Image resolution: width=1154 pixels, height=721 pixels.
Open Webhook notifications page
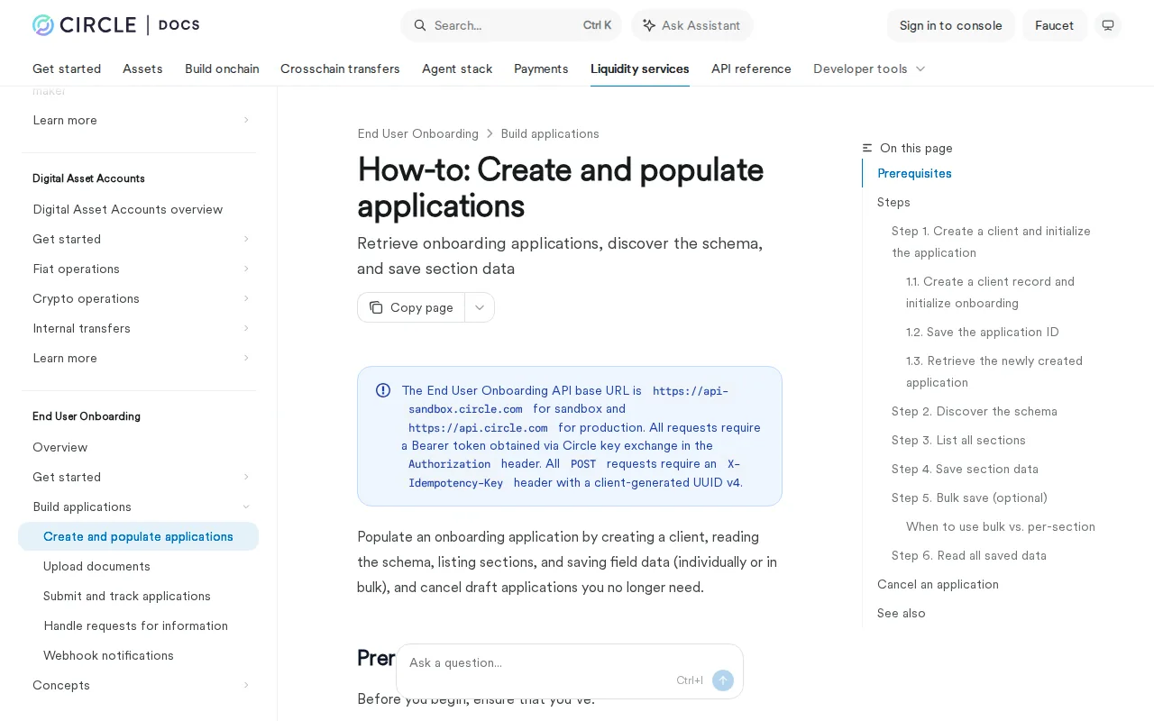pos(108,655)
